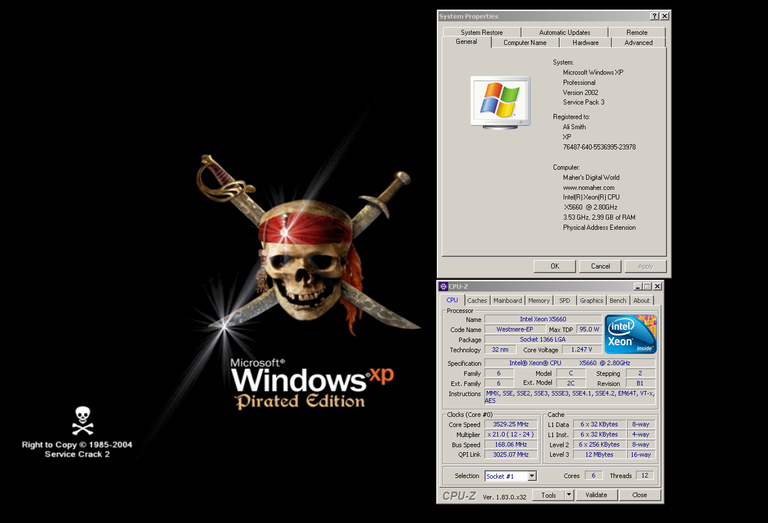Screen dimensions: 768x523
Task: Open the Memory tab in CPU-Z
Action: click(539, 301)
